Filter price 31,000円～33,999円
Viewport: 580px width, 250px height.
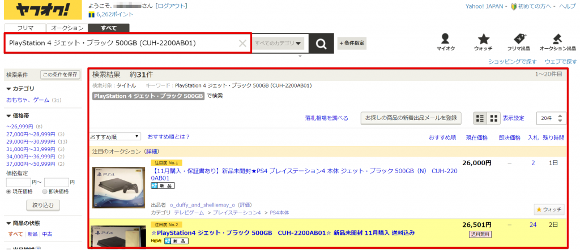(x=31, y=149)
